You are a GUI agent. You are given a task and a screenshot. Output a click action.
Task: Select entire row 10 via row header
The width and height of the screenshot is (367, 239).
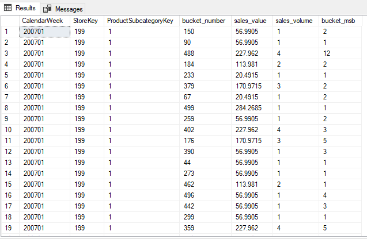(10, 130)
